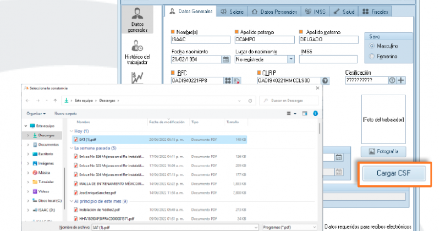Click the RFC generator icon
440x231 pixels.
(x=228, y=80)
